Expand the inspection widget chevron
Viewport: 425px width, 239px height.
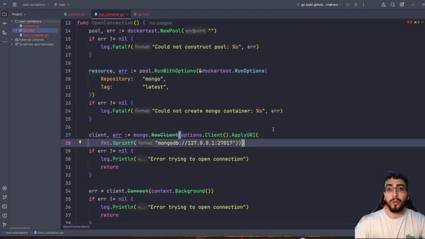(422, 22)
